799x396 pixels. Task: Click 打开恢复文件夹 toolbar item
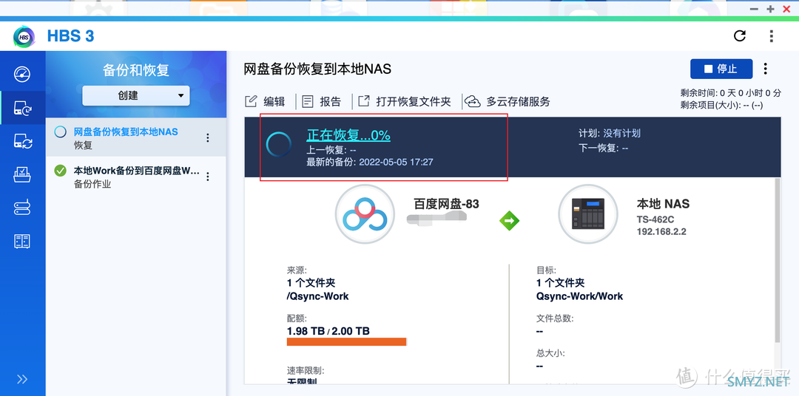coord(405,101)
